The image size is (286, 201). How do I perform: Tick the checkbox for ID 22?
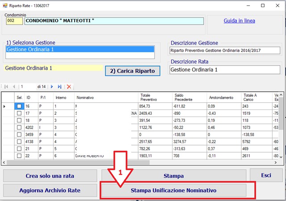[19, 156]
